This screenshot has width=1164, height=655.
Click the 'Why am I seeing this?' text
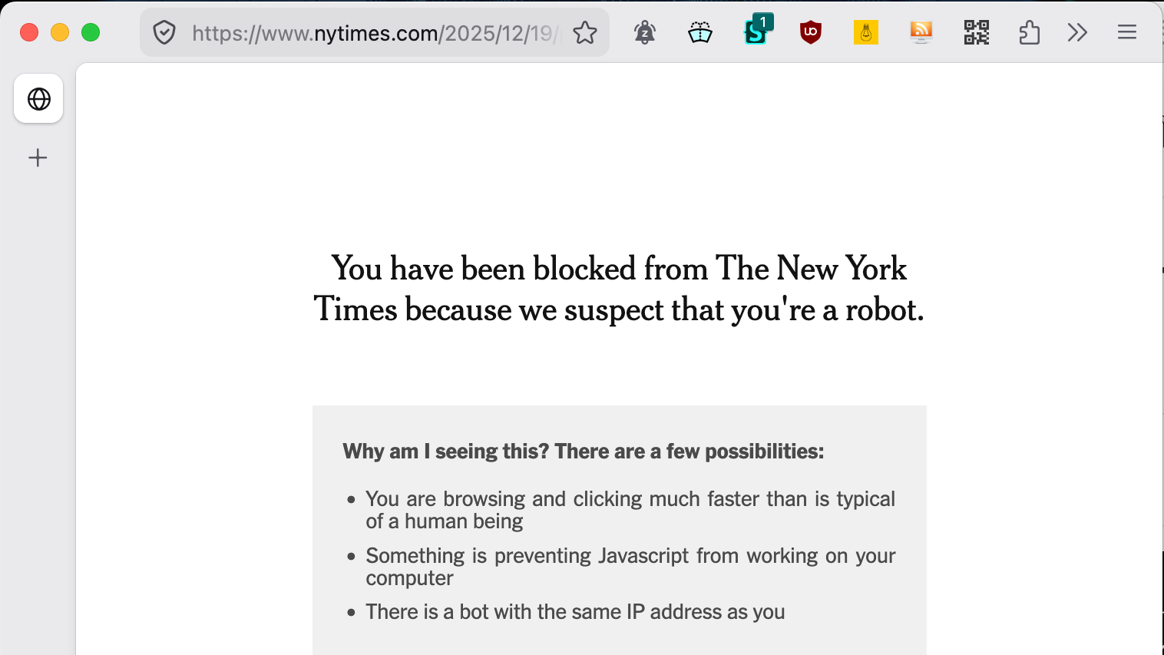(446, 452)
